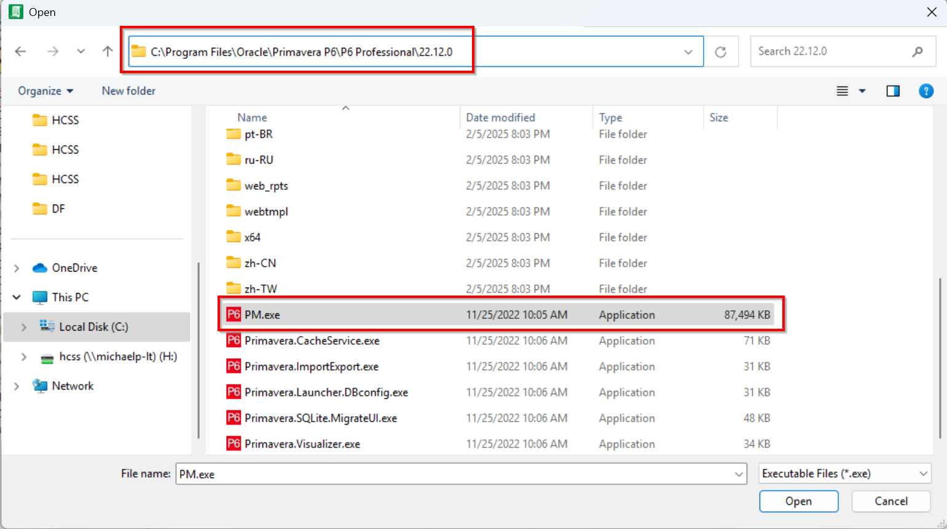Open the File name dropdown arrow

click(739, 474)
